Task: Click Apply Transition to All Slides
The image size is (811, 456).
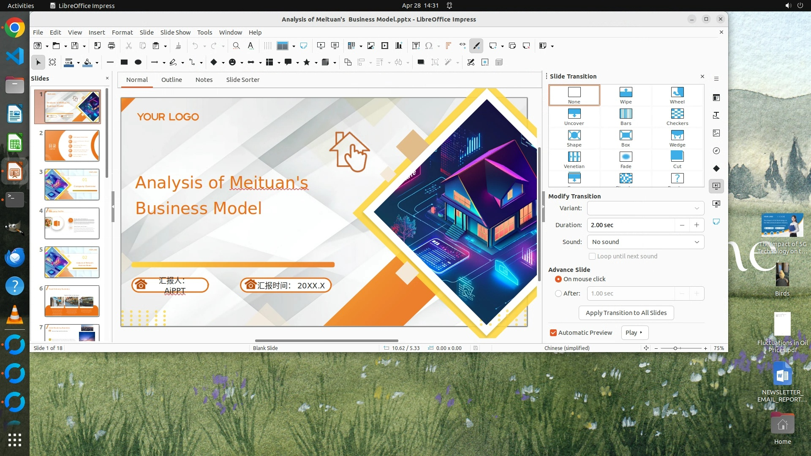Action: (x=626, y=313)
